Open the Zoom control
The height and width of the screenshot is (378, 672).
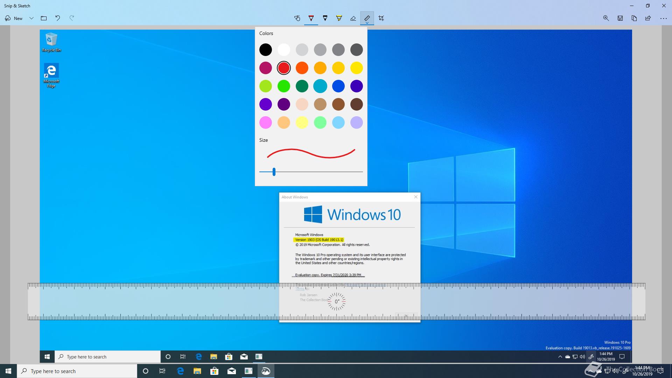click(x=606, y=18)
